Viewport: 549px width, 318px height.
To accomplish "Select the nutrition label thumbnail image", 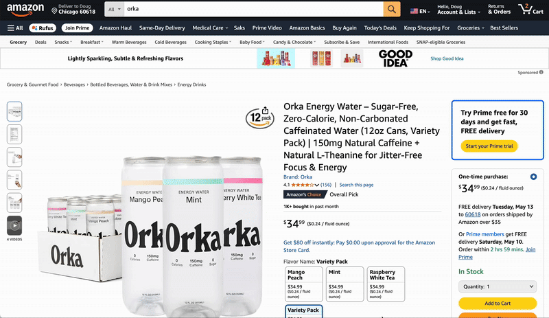I will [x=14, y=135].
